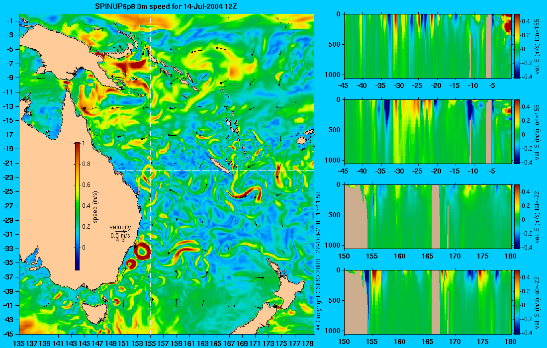This screenshot has width=547, height=348.
Task: Click the top panel's velocity colorbar
Action: (517, 46)
